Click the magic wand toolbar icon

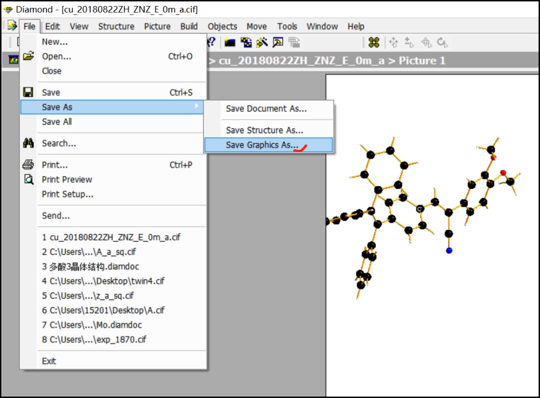[261, 42]
